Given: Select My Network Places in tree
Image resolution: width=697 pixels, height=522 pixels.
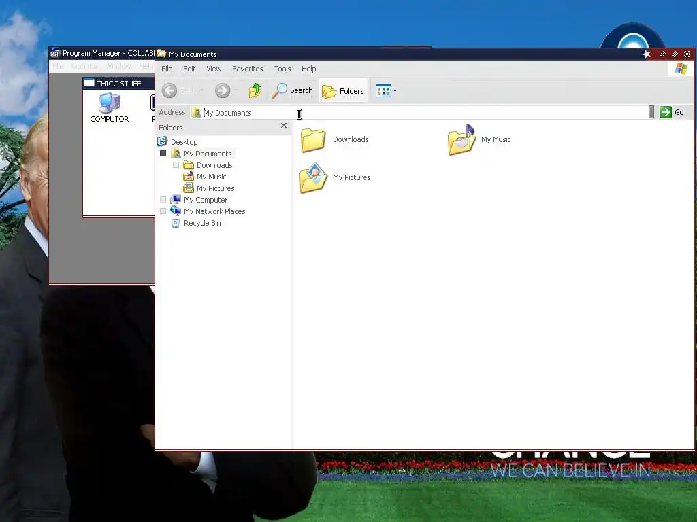Looking at the screenshot, I should (214, 211).
